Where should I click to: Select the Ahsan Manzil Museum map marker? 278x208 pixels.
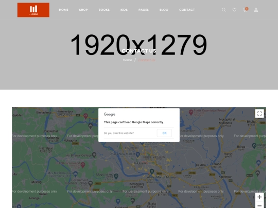[152, 171]
